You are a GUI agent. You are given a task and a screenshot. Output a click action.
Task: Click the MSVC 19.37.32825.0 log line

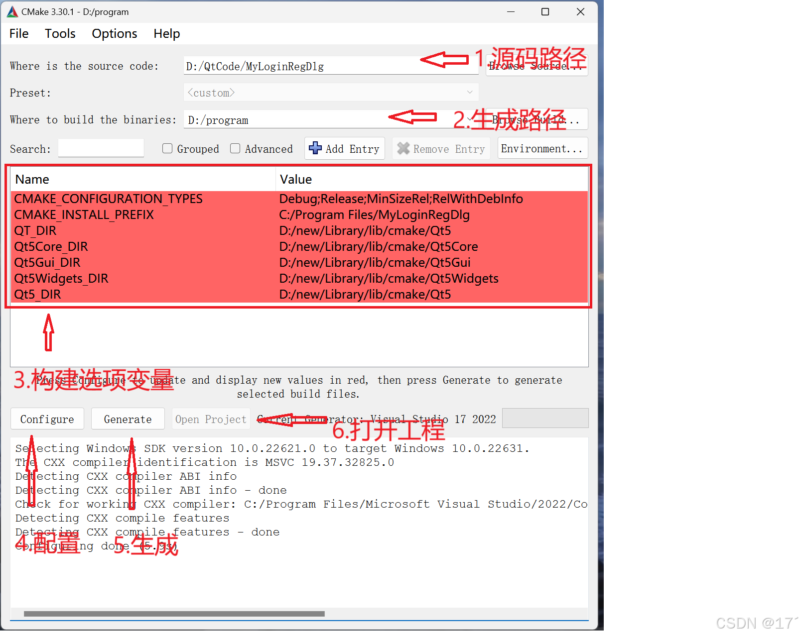click(205, 462)
